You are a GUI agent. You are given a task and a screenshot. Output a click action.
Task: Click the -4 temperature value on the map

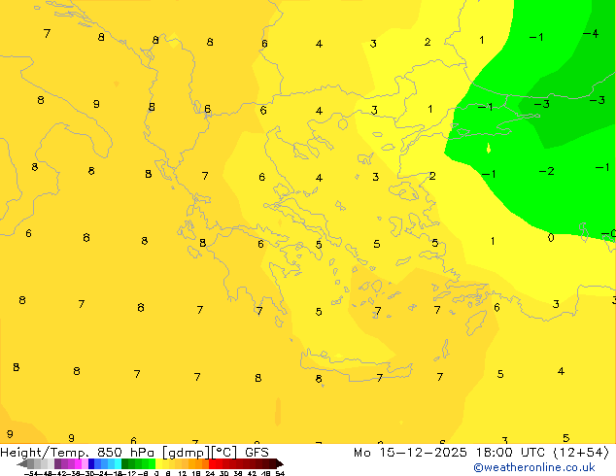click(x=591, y=34)
